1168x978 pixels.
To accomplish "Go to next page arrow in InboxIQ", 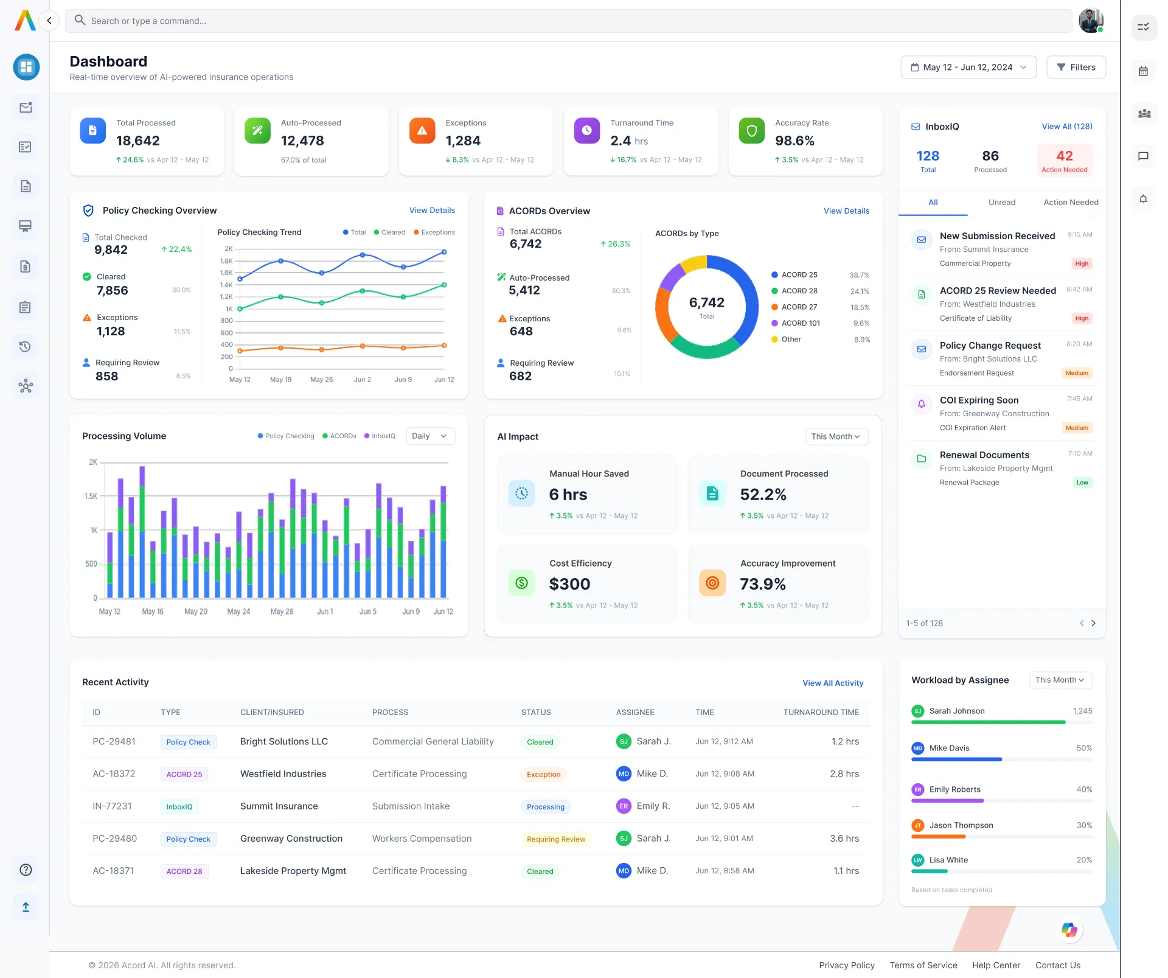I will coord(1093,623).
